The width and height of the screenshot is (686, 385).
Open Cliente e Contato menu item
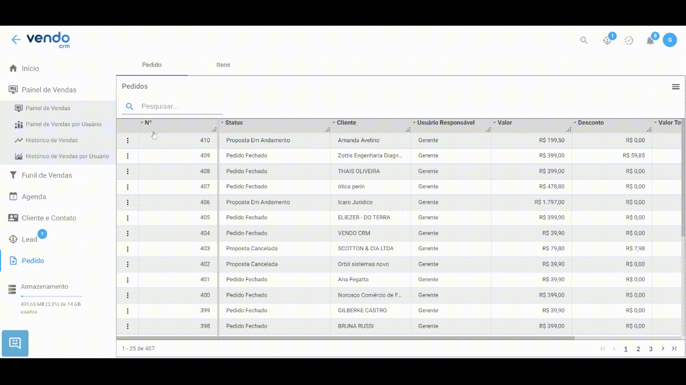coord(49,218)
